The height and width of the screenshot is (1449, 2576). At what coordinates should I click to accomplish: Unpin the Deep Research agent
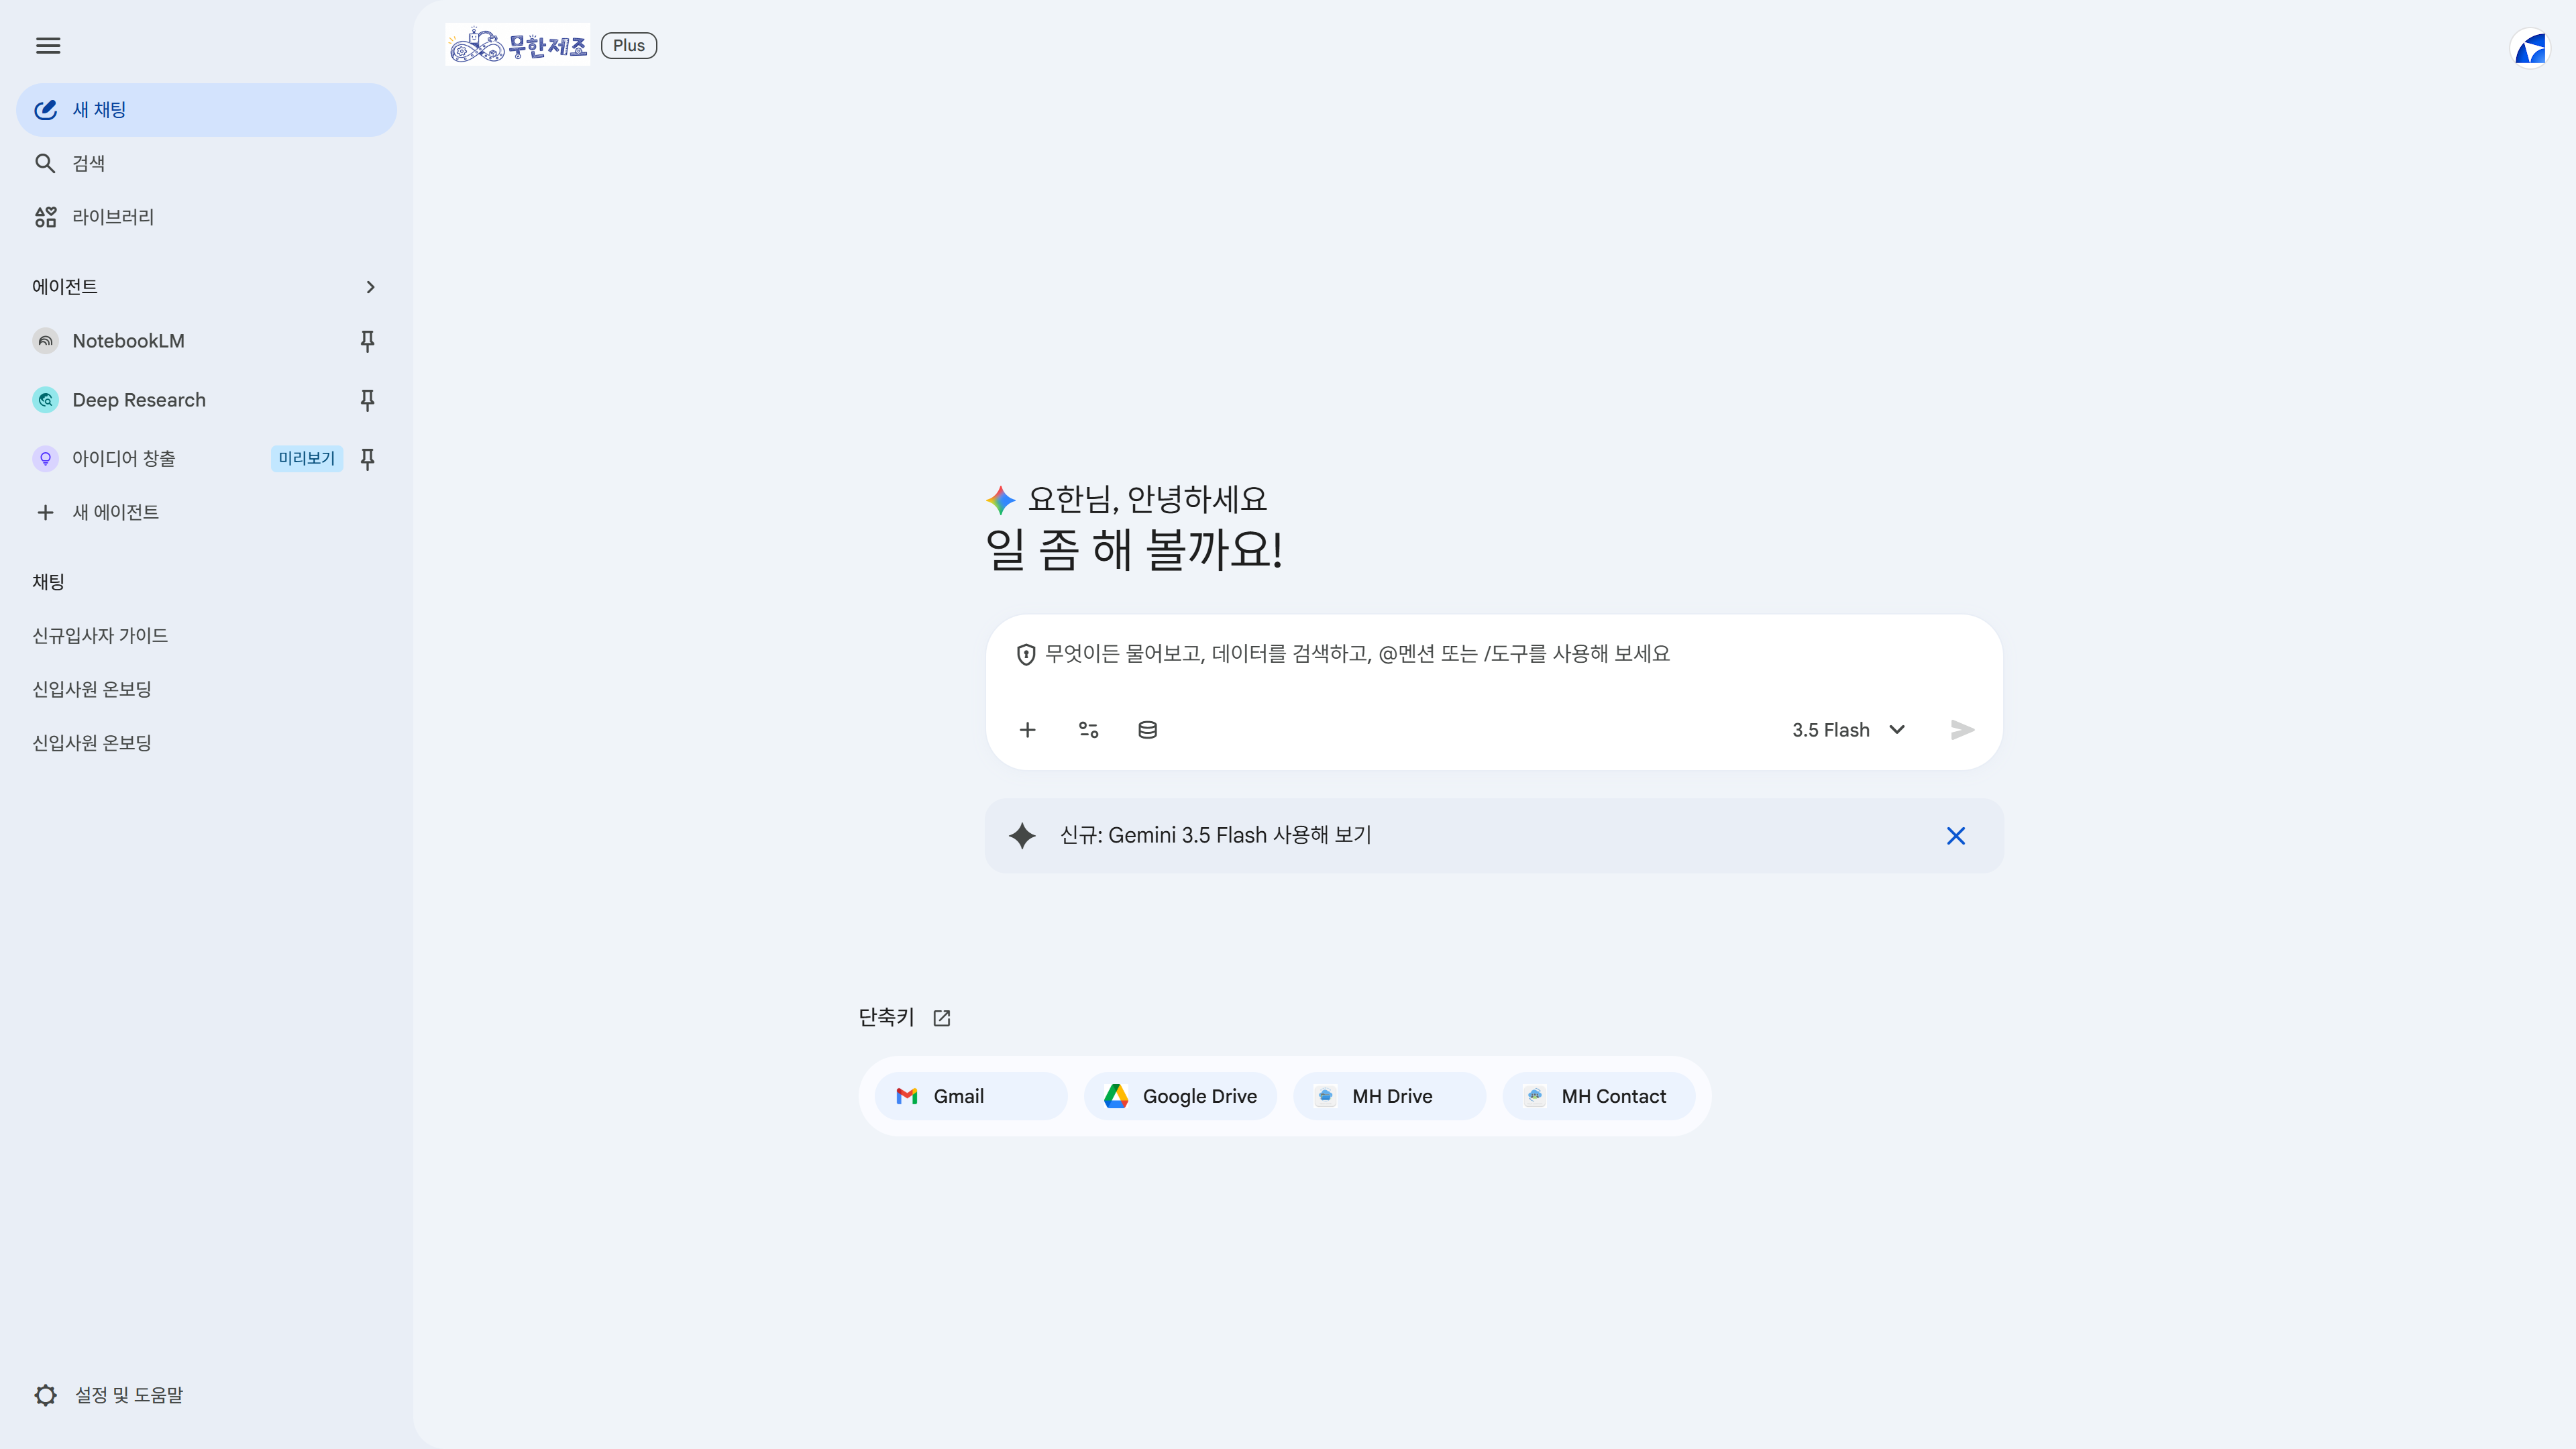point(367,400)
